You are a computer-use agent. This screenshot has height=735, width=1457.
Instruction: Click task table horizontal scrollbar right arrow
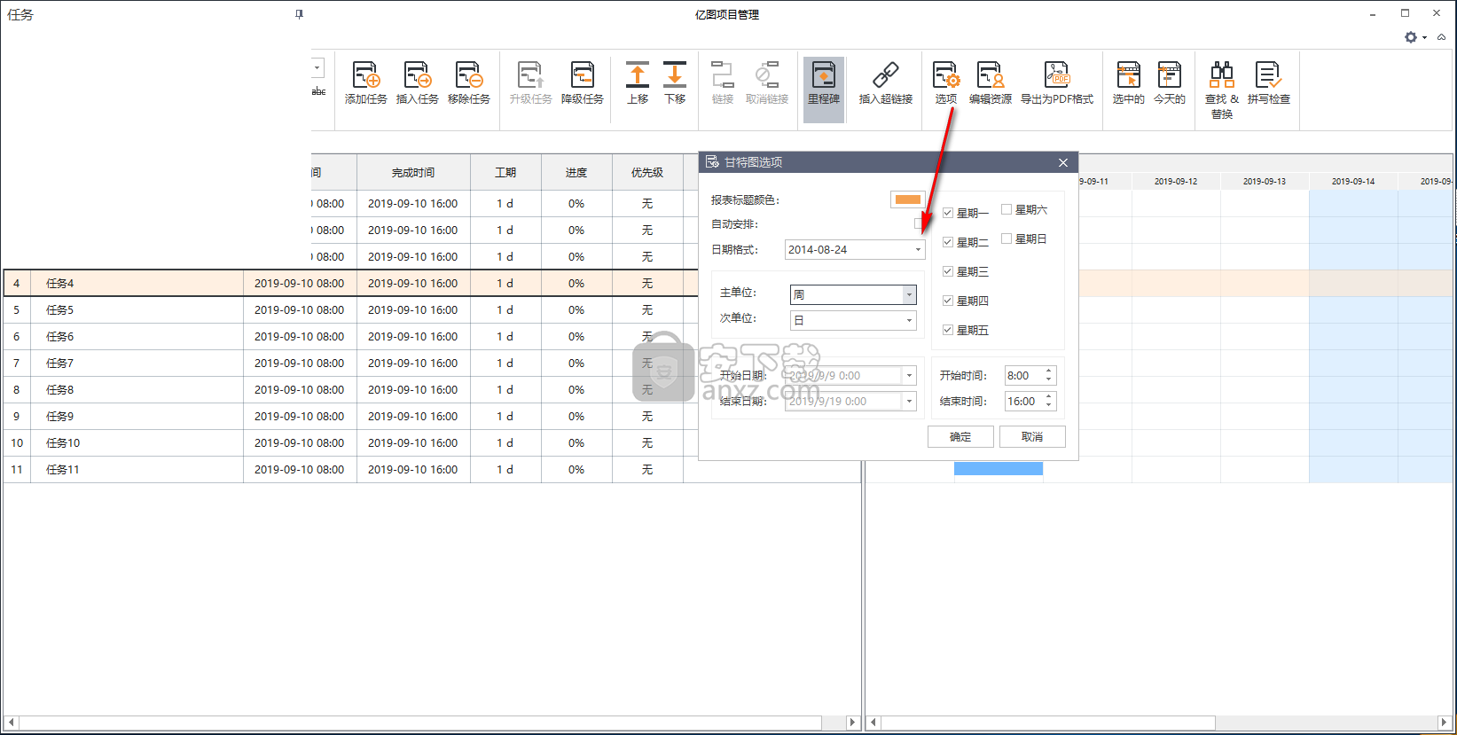853,723
